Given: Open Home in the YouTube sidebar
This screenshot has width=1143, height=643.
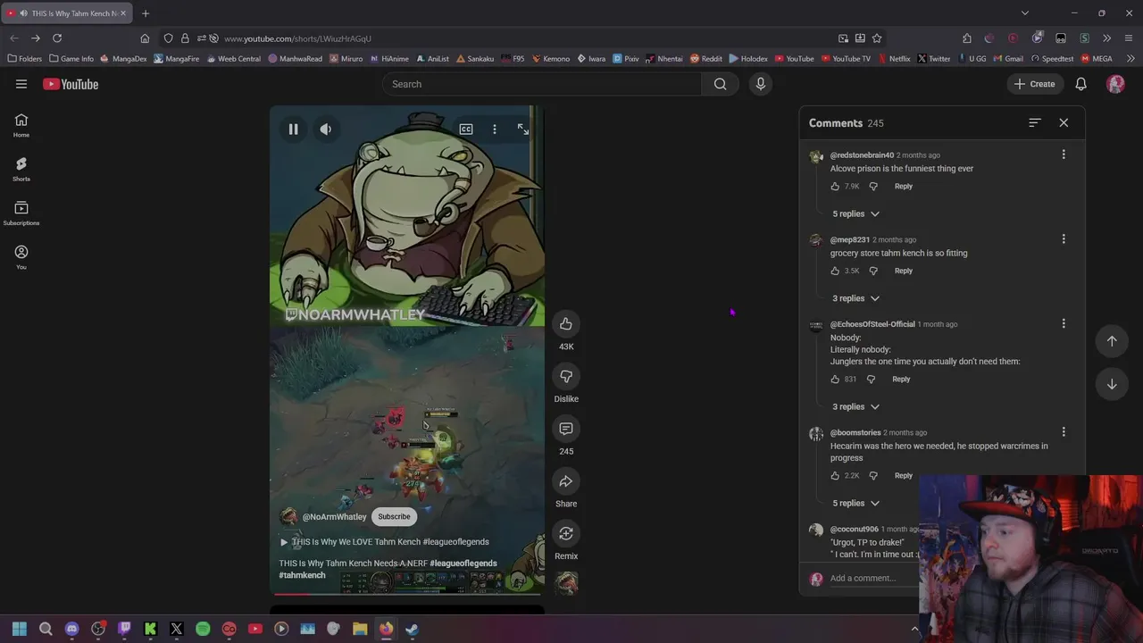Looking at the screenshot, I should pos(21,126).
